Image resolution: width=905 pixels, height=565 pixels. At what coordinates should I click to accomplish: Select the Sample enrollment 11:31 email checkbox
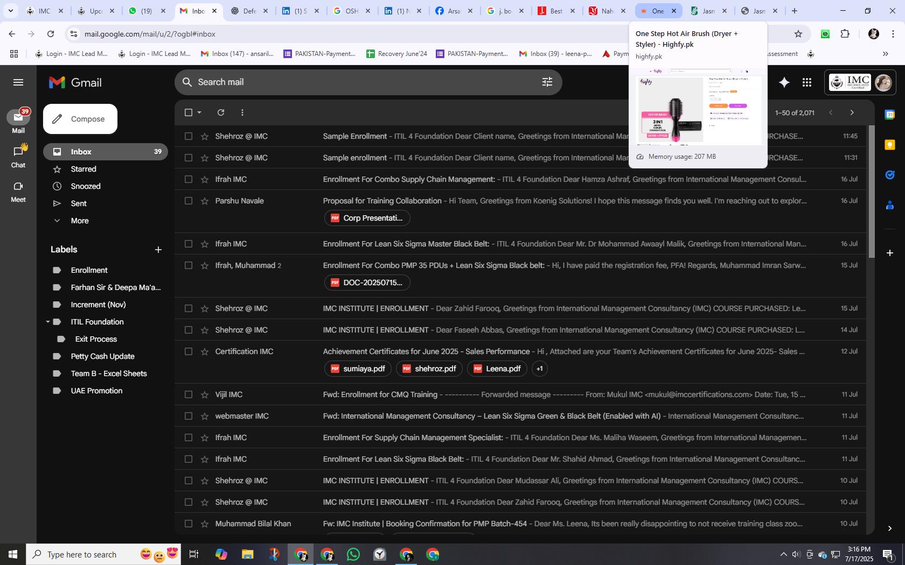click(x=189, y=158)
